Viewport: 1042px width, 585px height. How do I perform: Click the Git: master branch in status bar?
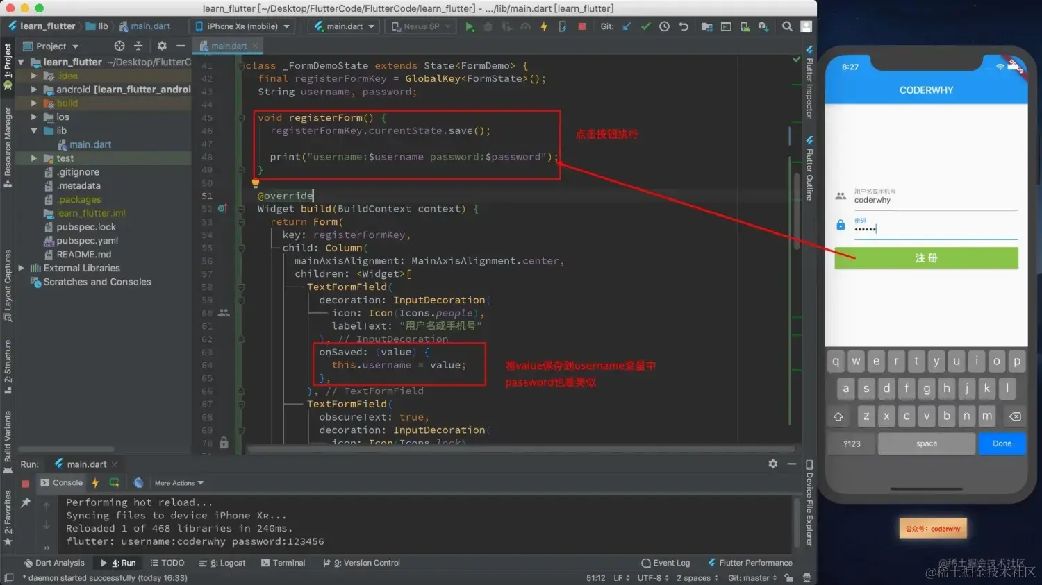[x=752, y=577]
